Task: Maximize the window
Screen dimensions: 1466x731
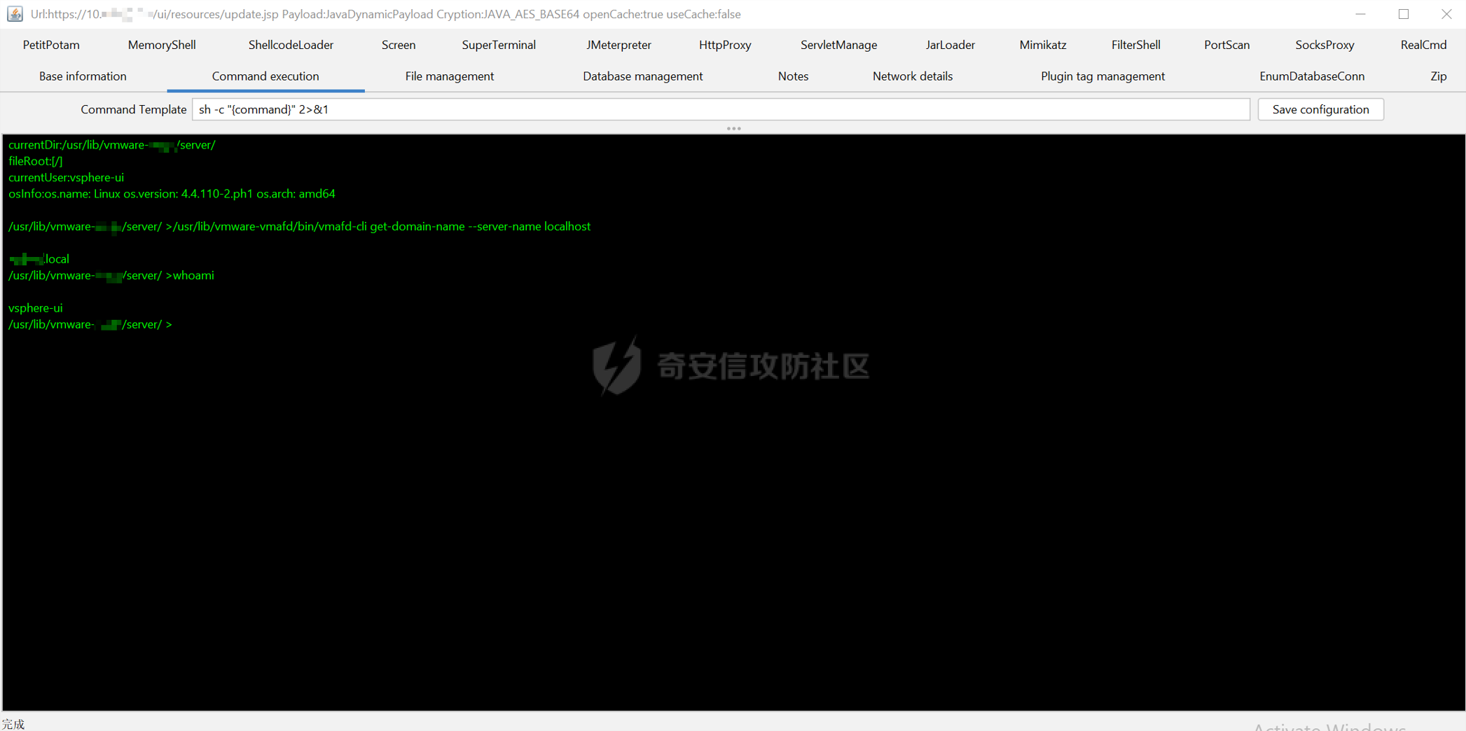Action: tap(1404, 14)
